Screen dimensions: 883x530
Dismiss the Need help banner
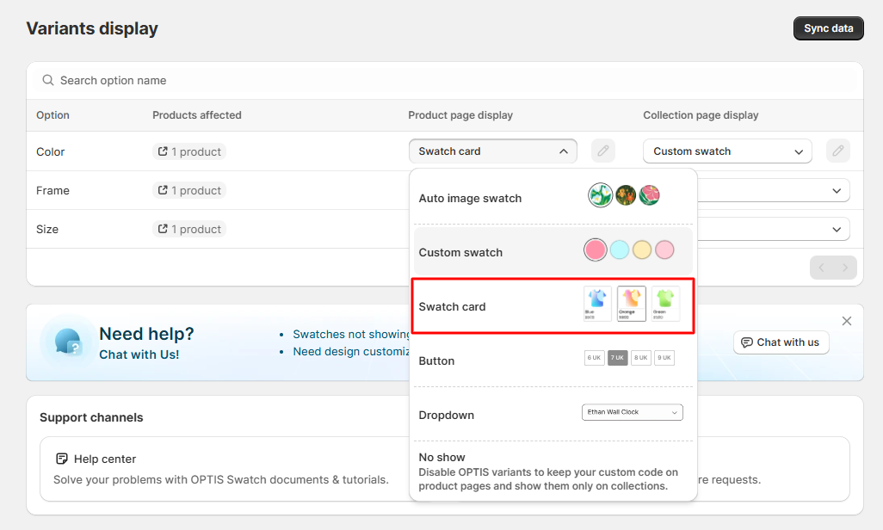846,321
